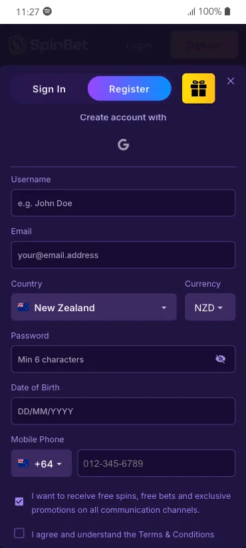This screenshot has height=548, width=246.
Task: Tap the flag icon in phone code selector
Action: [x=23, y=464]
